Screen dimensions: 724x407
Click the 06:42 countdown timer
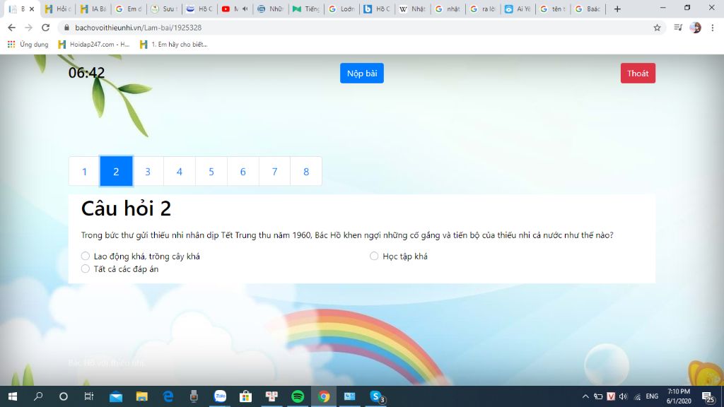(86, 73)
